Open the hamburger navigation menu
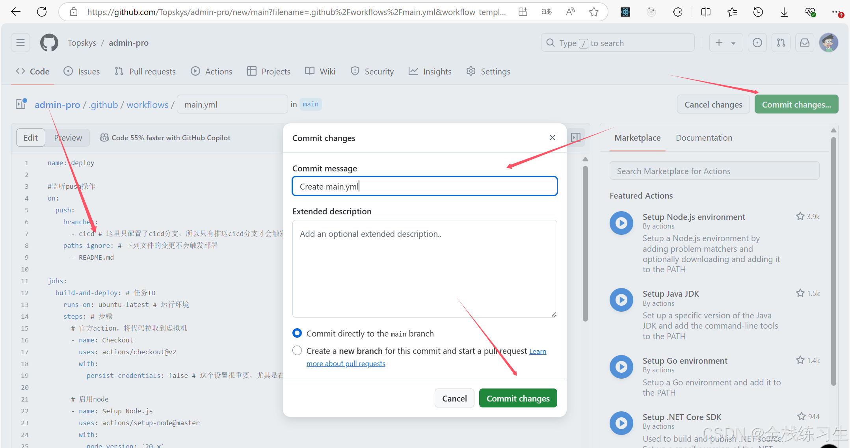This screenshot has width=850, height=448. point(20,43)
